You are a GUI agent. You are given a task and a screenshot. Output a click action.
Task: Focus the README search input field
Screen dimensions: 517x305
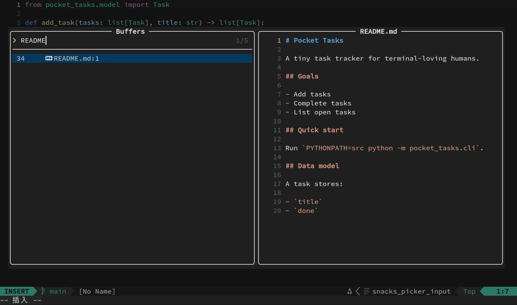132,40
